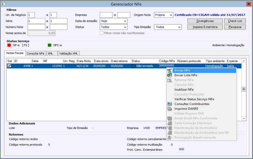
Task: Select Consultar Contribuintes menu entry
Action: point(201,104)
